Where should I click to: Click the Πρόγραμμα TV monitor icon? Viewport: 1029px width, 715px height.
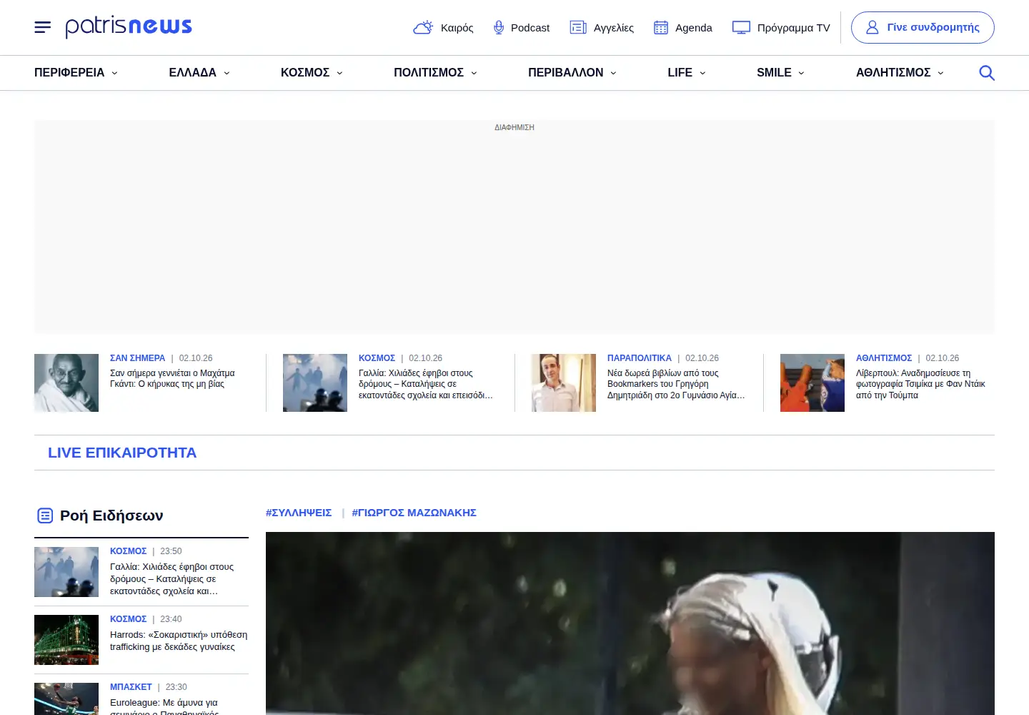742,27
